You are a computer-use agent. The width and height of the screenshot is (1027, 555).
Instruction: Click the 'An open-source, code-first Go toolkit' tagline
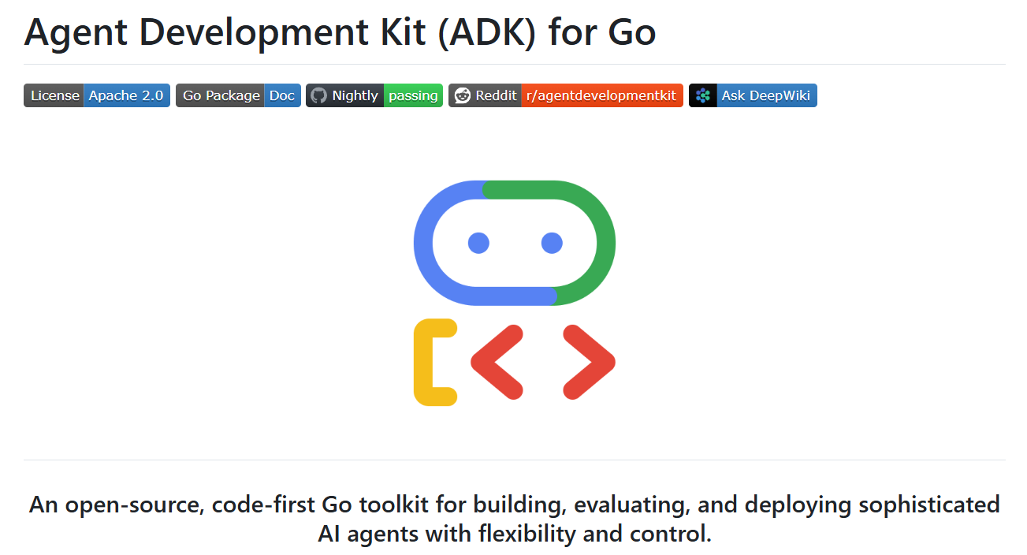pos(515,519)
